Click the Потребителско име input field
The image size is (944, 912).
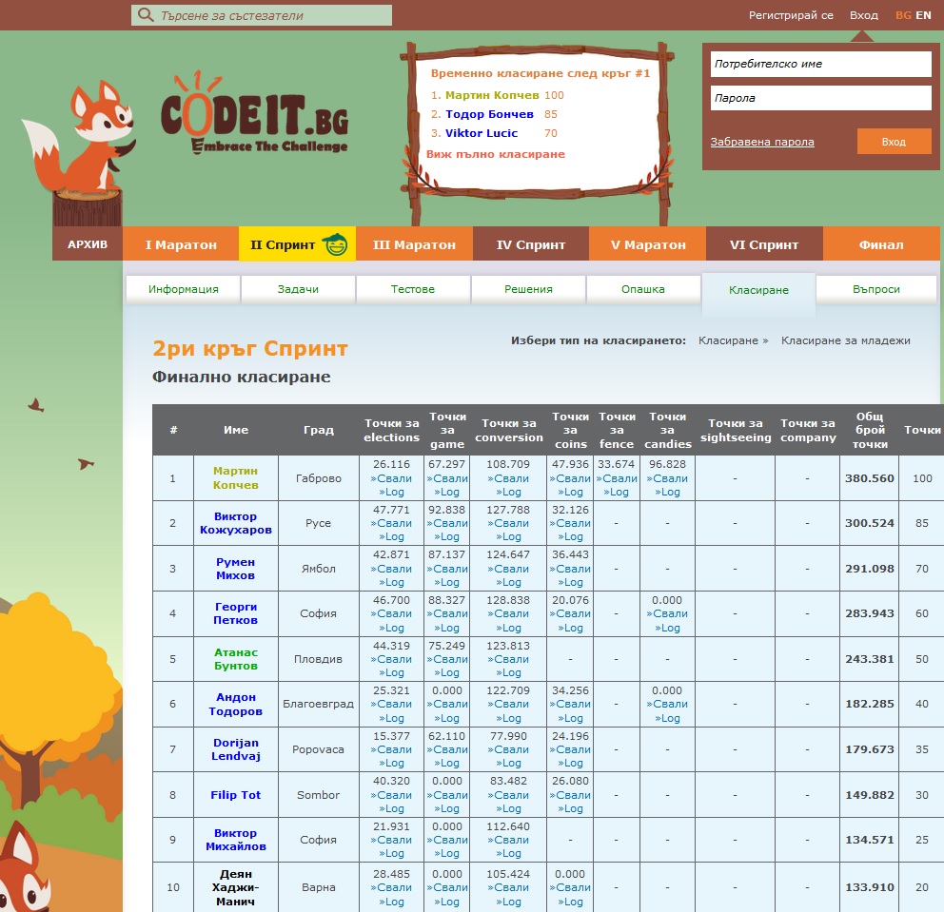pos(820,64)
